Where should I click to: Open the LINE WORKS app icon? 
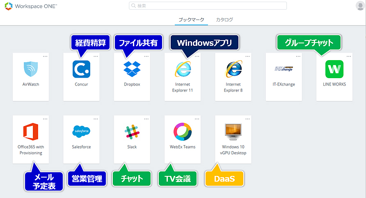coord(334,69)
